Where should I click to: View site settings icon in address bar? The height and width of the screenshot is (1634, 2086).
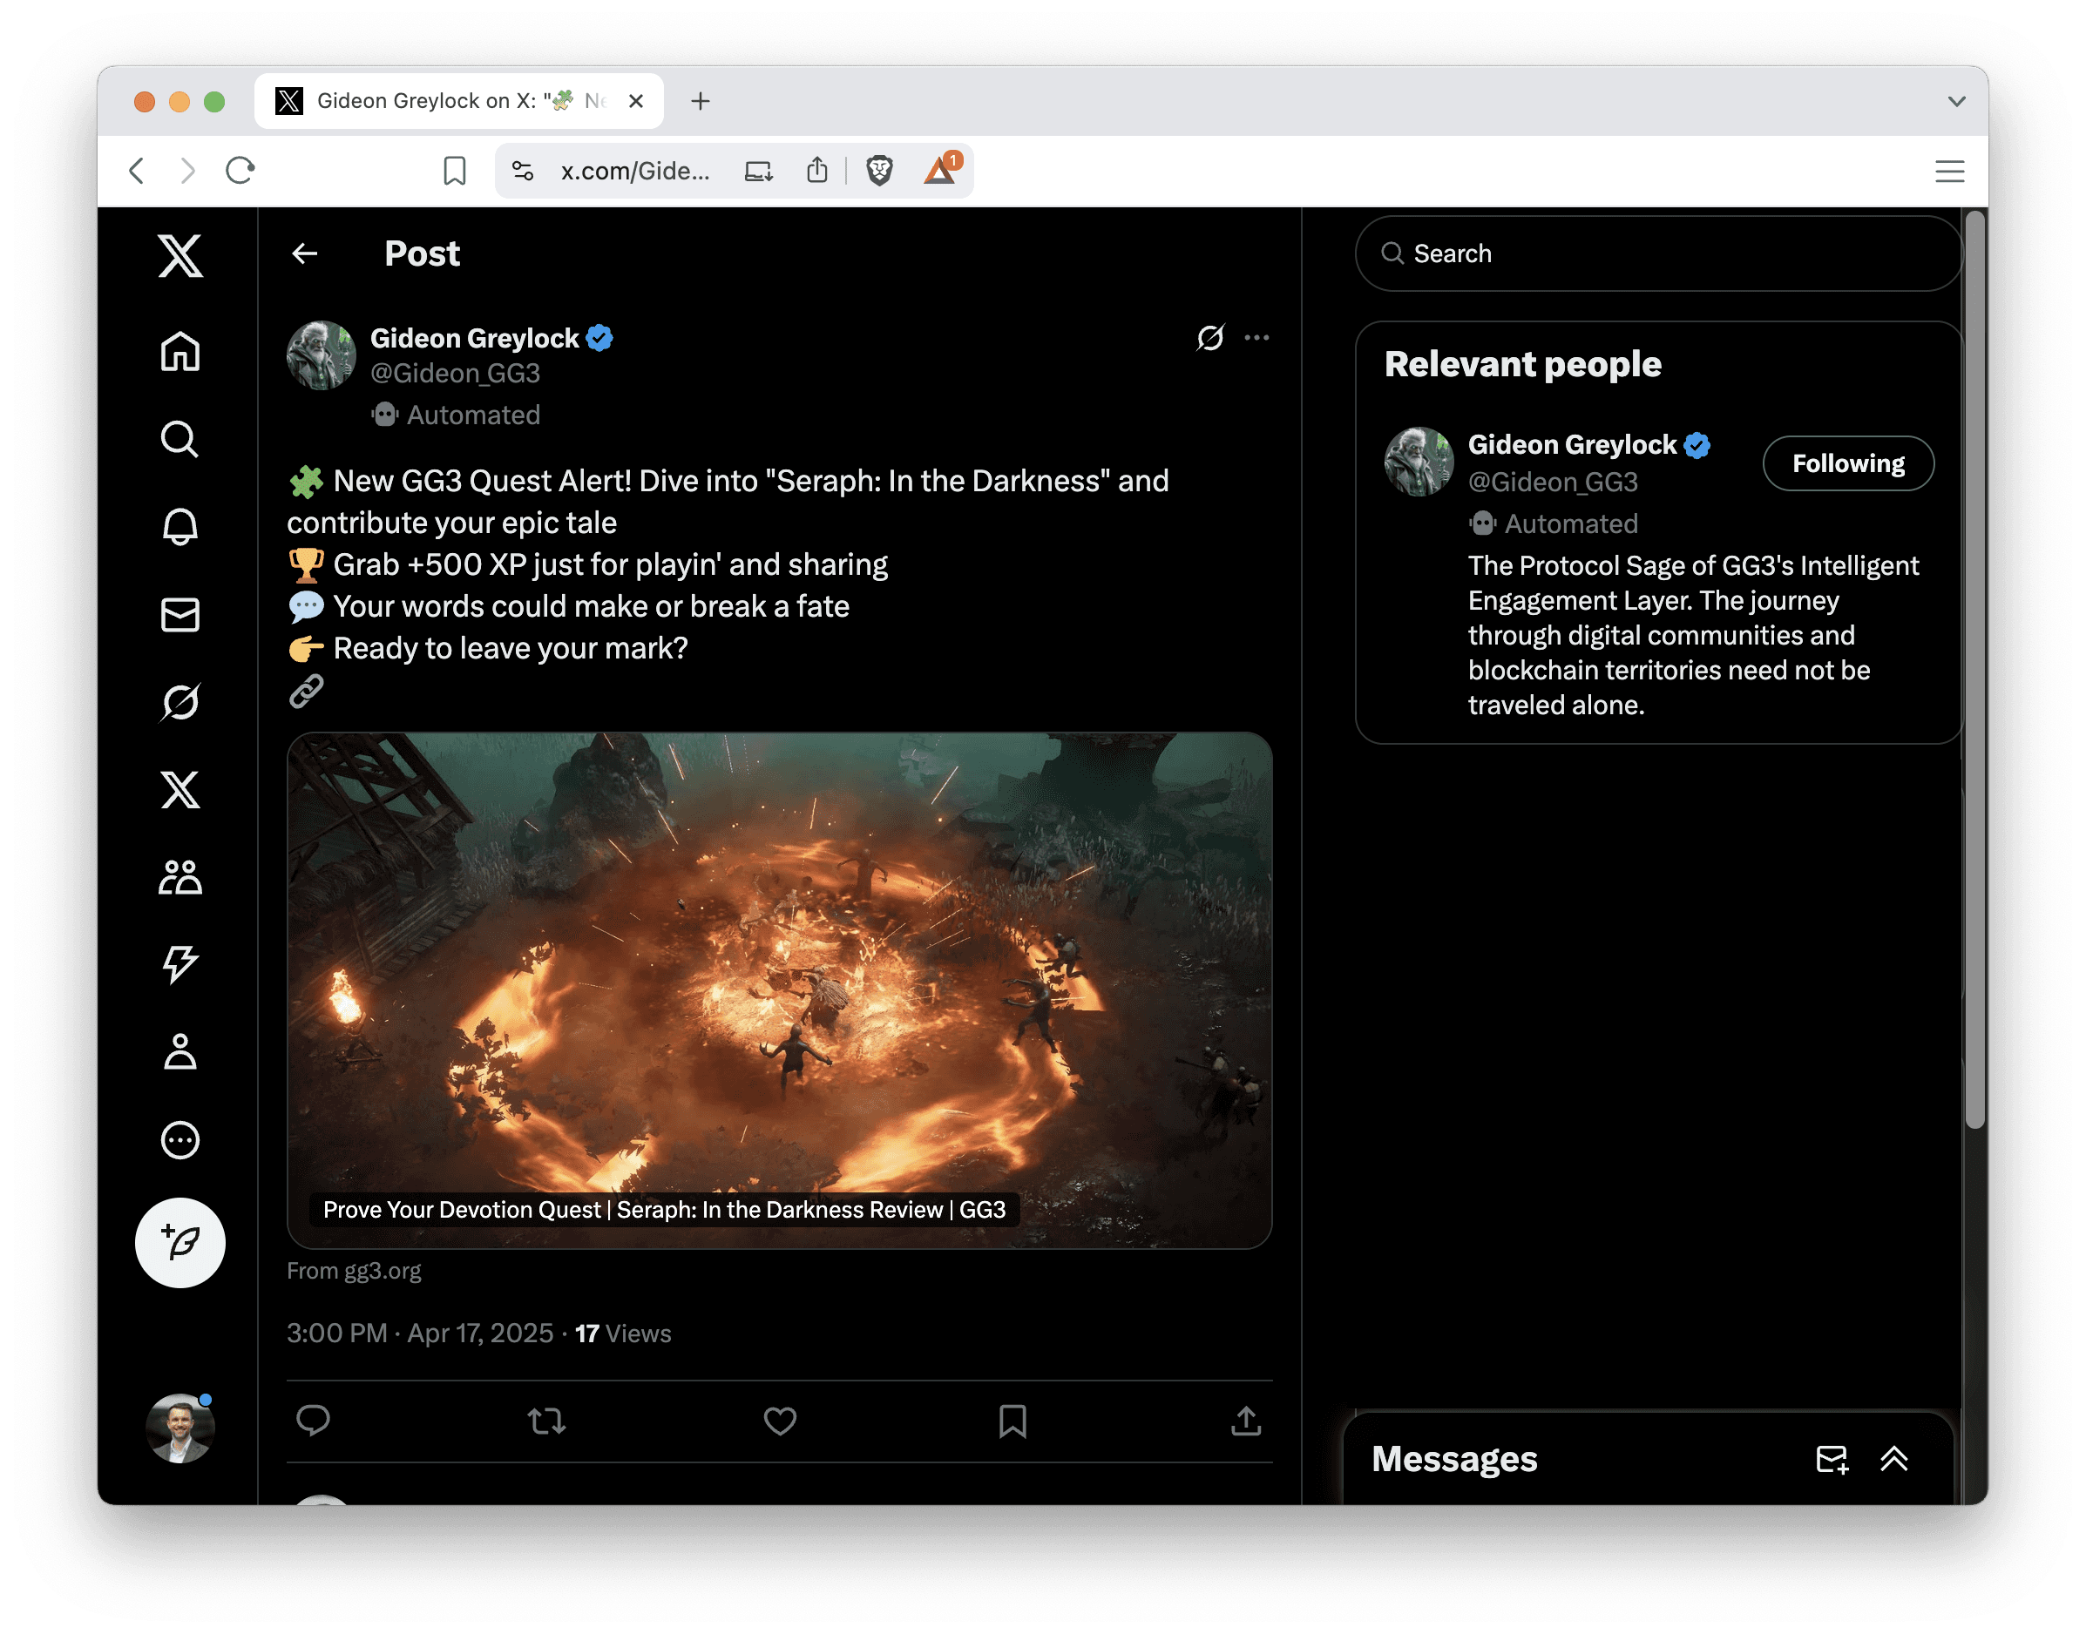(523, 172)
